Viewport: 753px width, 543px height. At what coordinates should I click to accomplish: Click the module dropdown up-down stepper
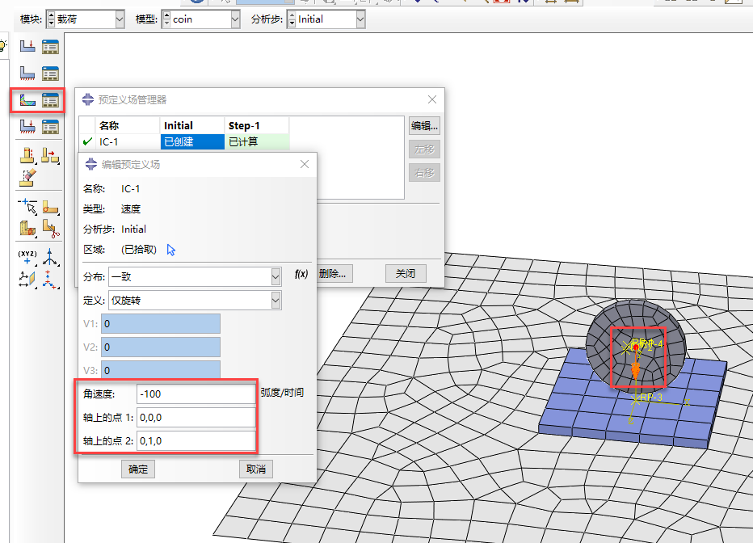tap(52, 19)
